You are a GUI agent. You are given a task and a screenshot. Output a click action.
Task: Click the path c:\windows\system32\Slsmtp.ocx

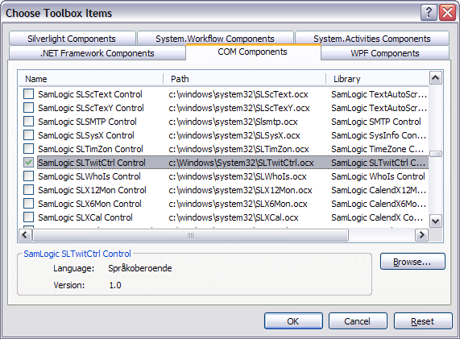233,122
